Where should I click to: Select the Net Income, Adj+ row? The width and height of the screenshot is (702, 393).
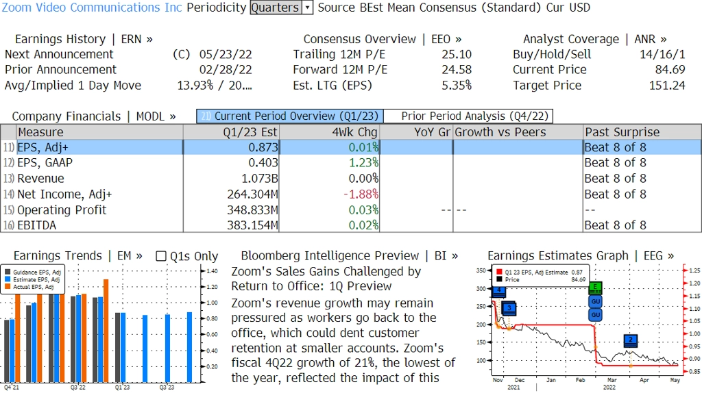351,194
